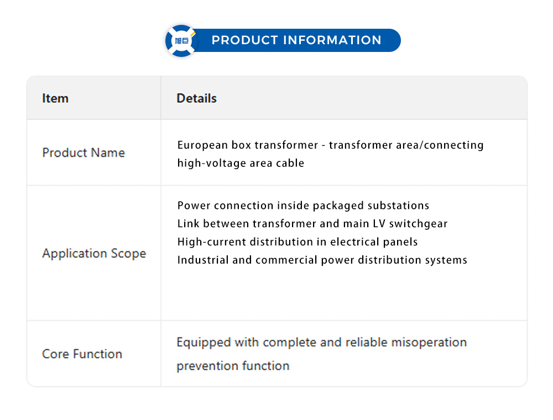The height and width of the screenshot is (420, 553).
Task: Select the packaged substations power connection line
Action: click(303, 206)
